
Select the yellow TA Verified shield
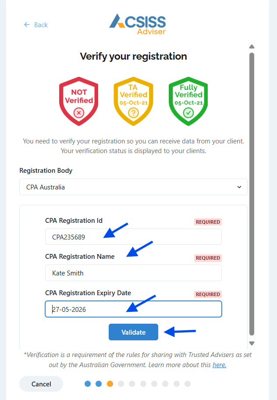tap(133, 102)
